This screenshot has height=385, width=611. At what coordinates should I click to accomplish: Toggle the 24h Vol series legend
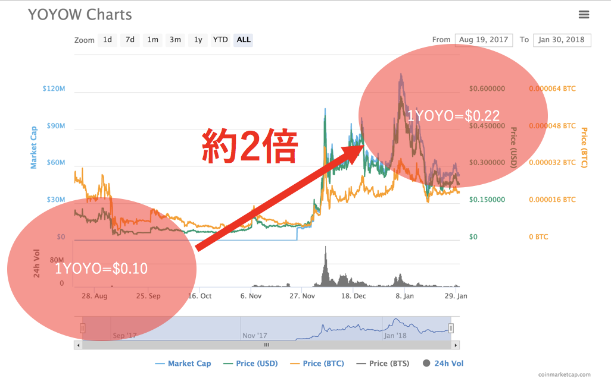444,364
